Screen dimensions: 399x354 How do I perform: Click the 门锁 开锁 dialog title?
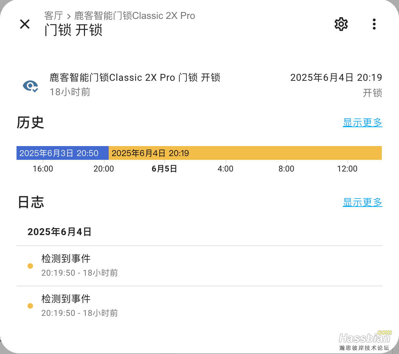(73, 30)
